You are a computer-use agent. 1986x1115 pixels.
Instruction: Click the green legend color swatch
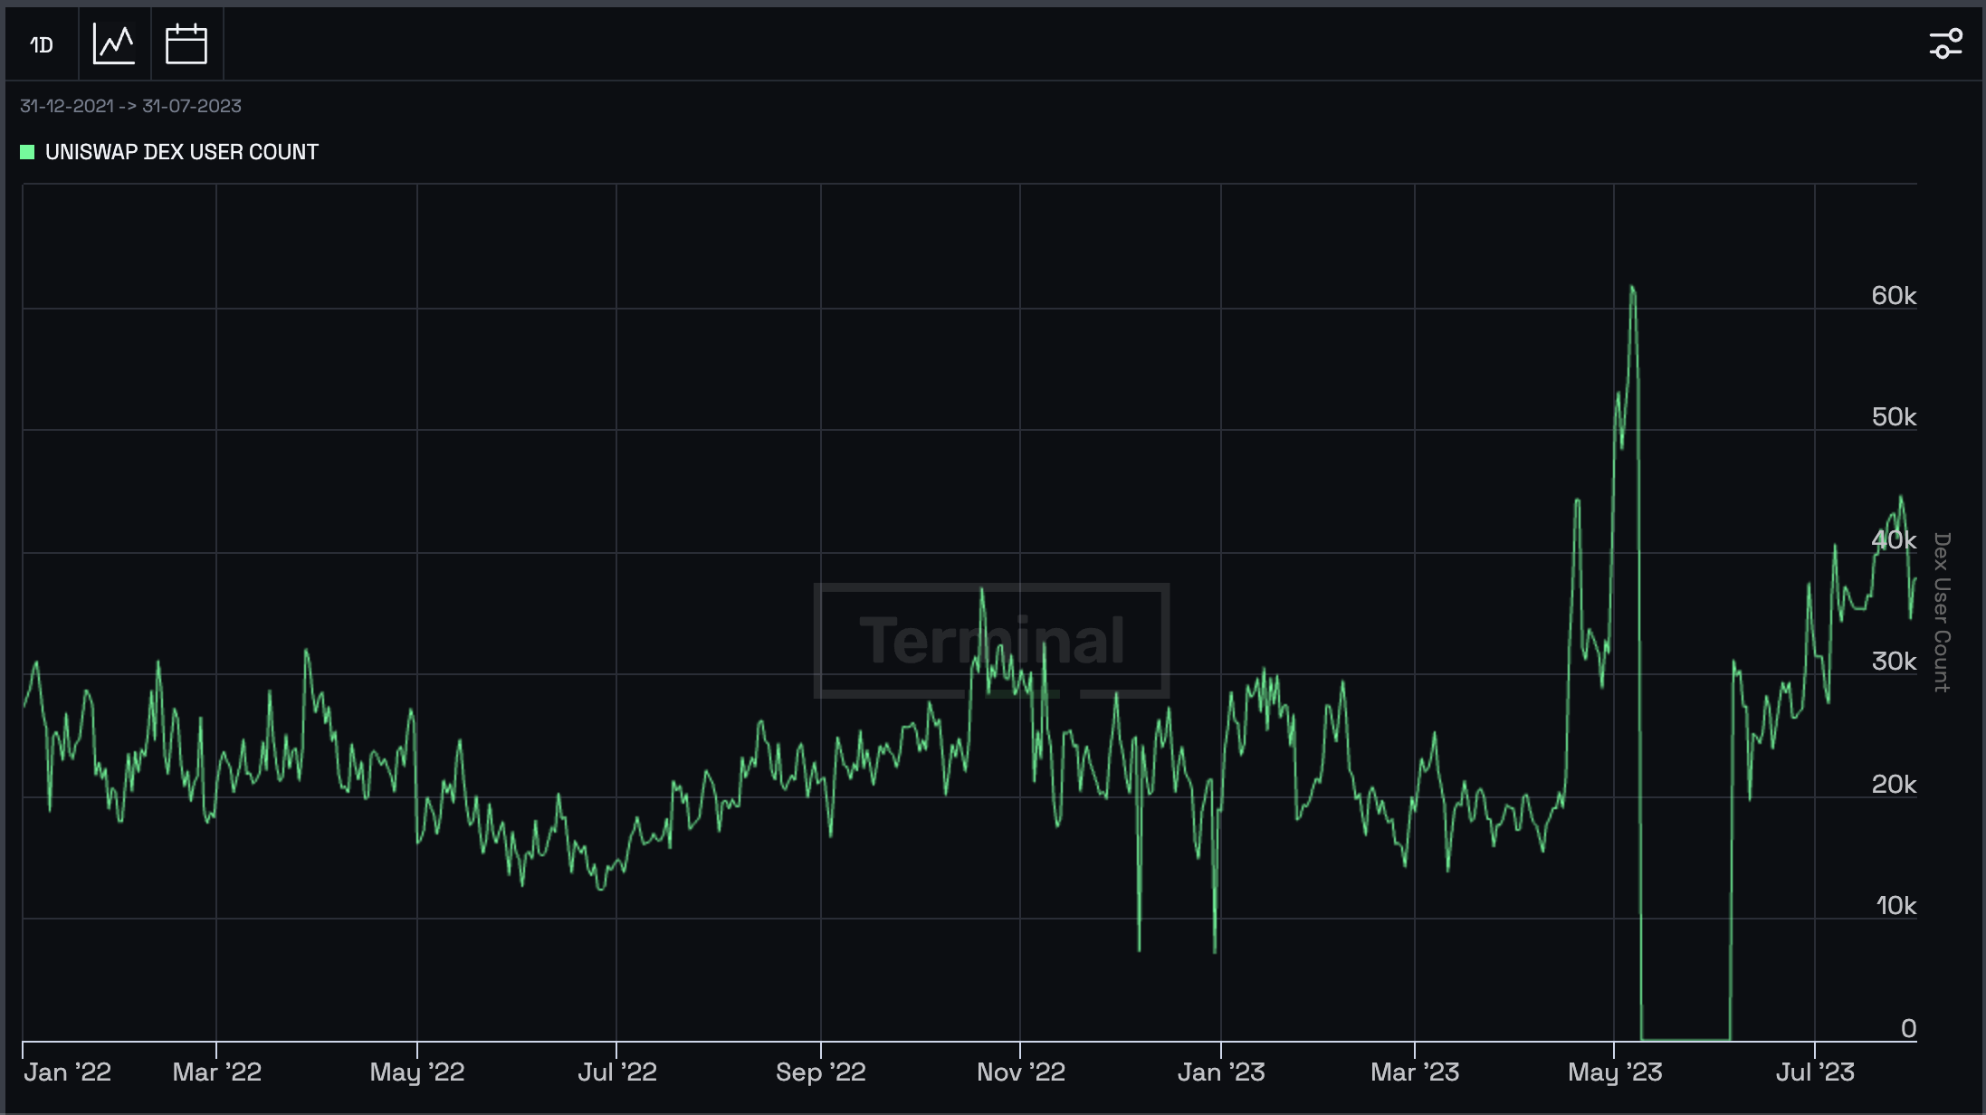pos(27,152)
